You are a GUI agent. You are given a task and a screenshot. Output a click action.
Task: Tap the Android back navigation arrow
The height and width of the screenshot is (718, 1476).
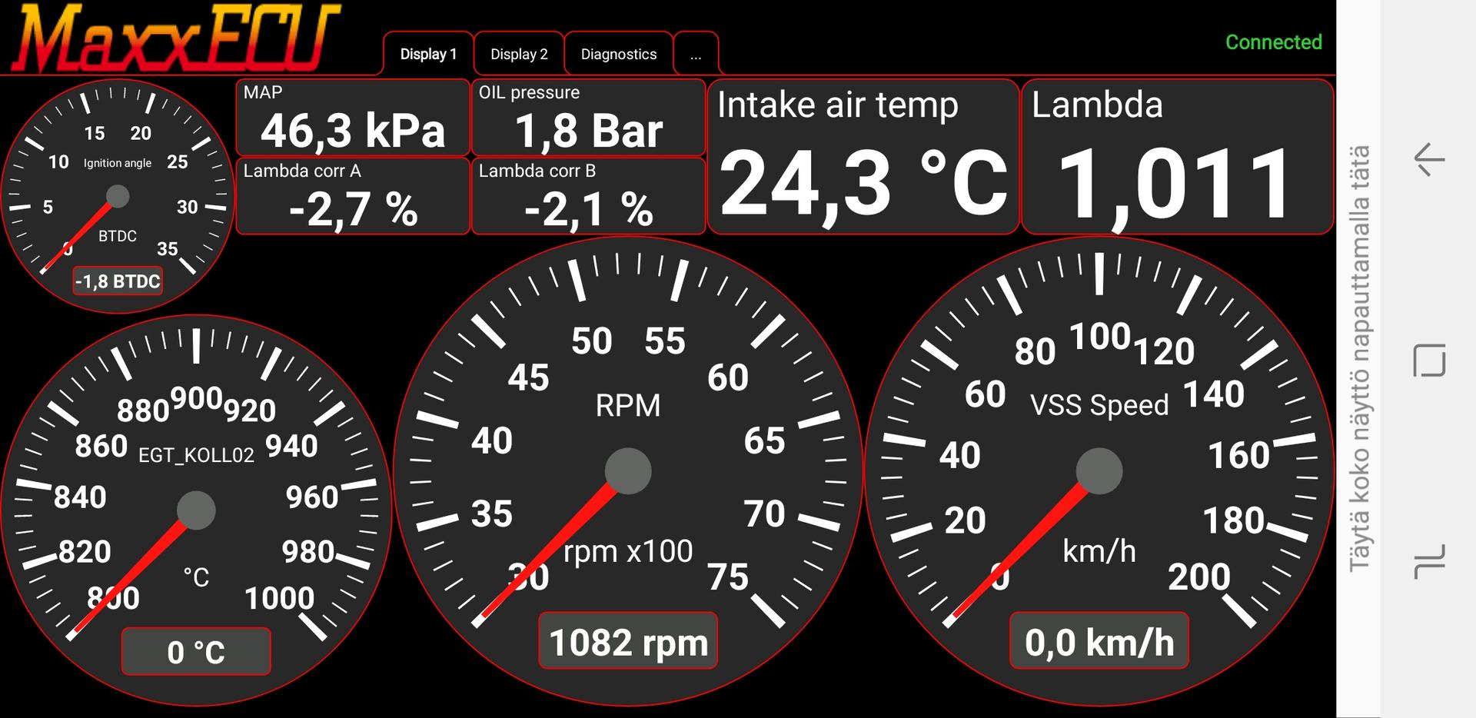point(1429,159)
